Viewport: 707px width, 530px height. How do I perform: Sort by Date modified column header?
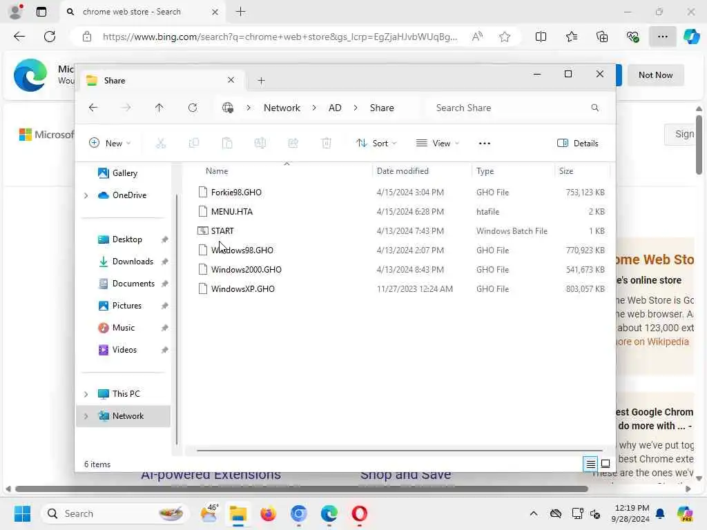pos(403,171)
